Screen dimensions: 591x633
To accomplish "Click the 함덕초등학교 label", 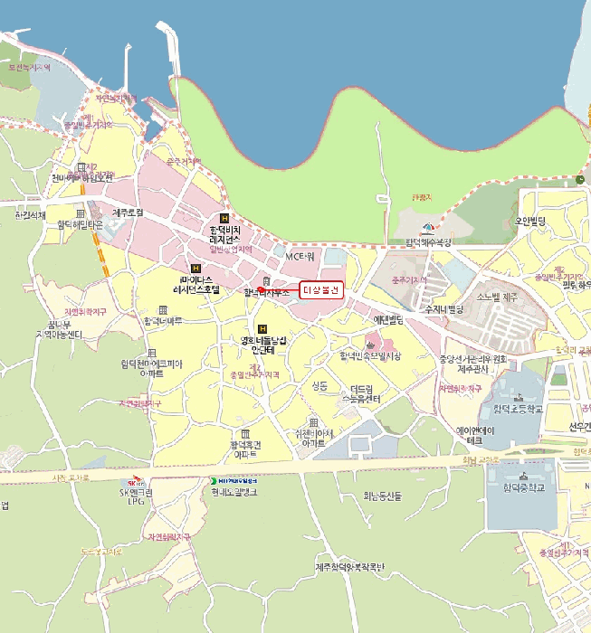I will (x=519, y=409).
